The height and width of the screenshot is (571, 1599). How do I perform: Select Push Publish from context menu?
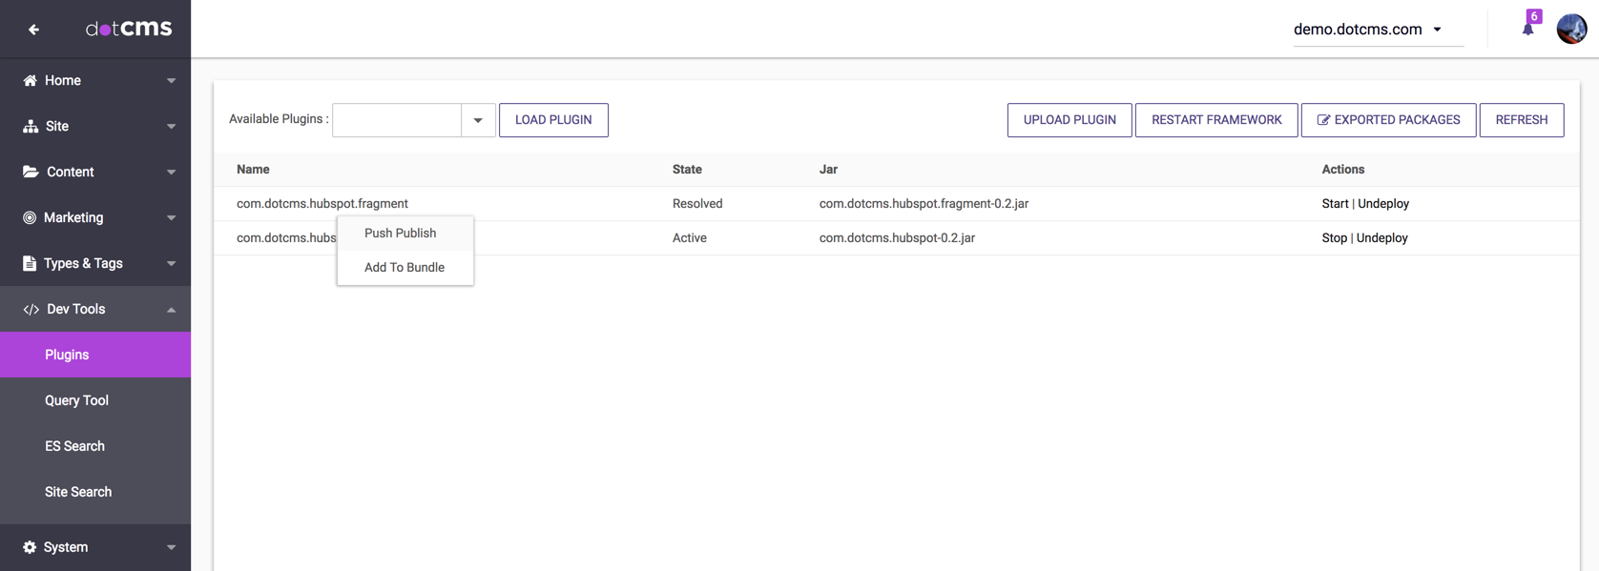pyautogui.click(x=400, y=234)
